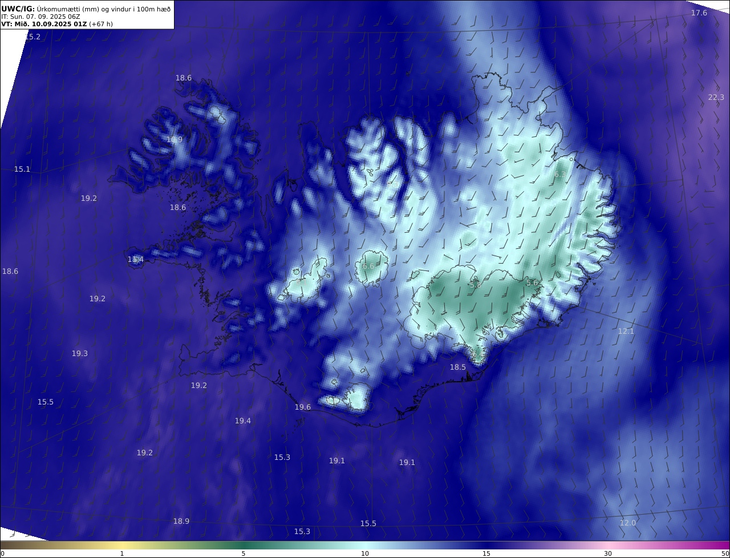Click the 12.0 value label
Screen dimensions: 730x558
click(x=628, y=523)
